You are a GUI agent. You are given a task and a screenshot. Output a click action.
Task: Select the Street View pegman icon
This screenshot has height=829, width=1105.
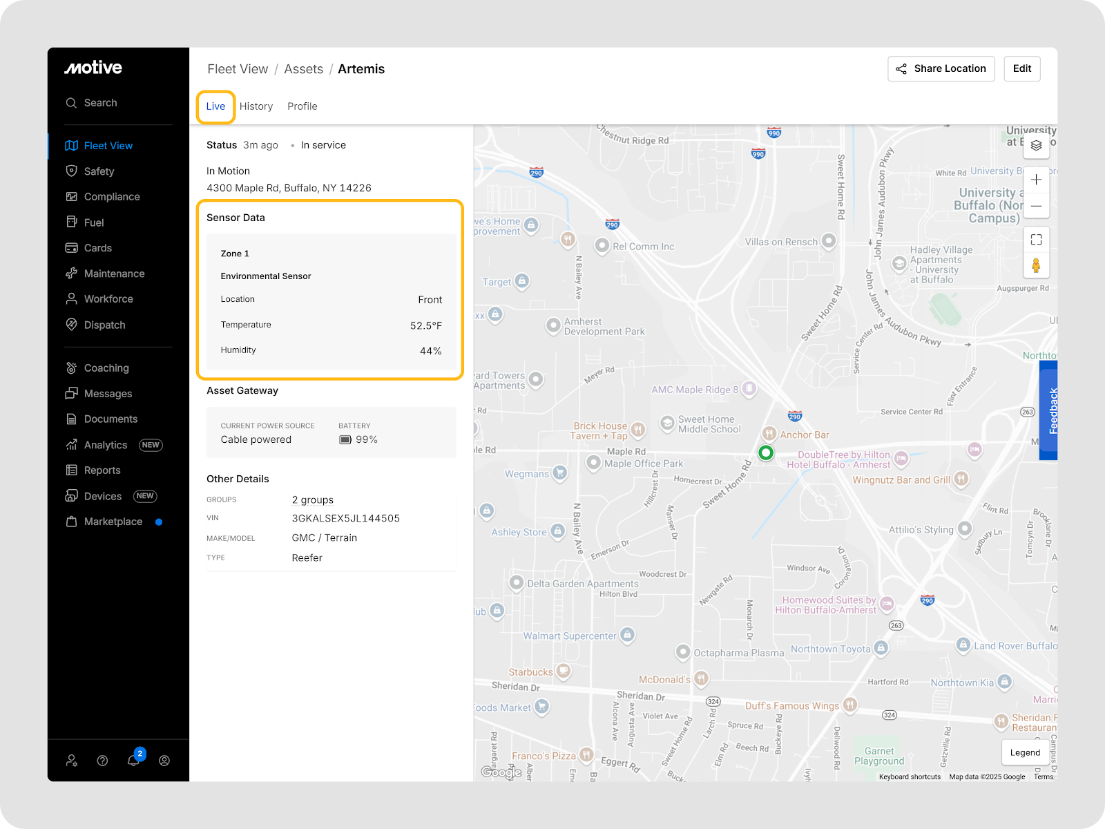1036,265
